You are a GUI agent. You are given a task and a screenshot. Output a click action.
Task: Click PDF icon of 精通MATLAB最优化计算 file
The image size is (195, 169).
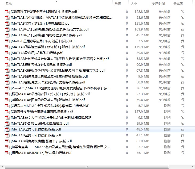click(x=7, y=94)
